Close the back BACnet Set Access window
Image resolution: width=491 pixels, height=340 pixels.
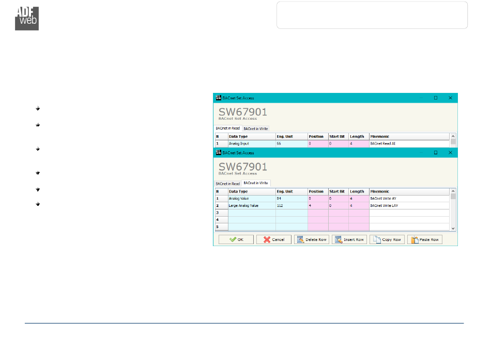coord(450,98)
